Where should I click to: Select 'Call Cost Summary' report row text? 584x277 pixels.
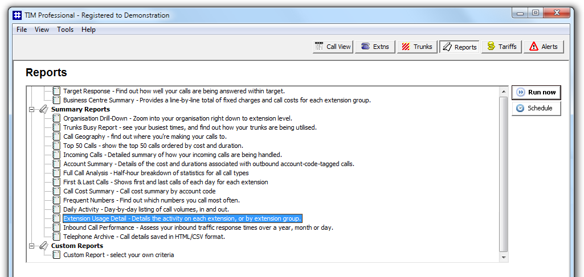pyautogui.click(x=139, y=191)
